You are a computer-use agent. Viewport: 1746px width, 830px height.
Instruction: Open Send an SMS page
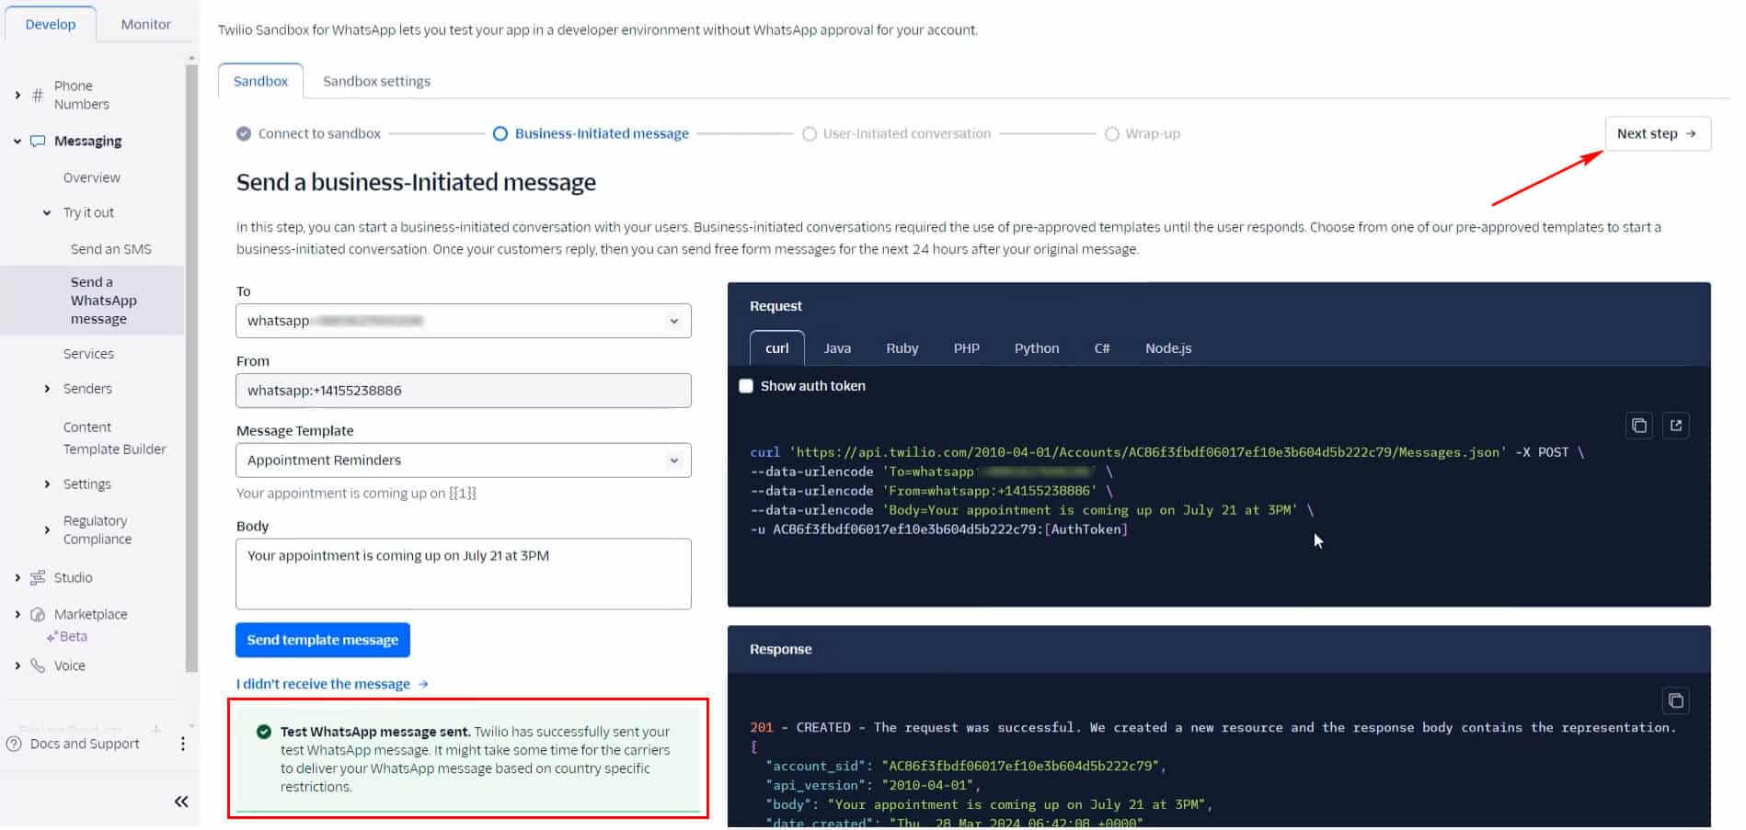[x=111, y=249]
